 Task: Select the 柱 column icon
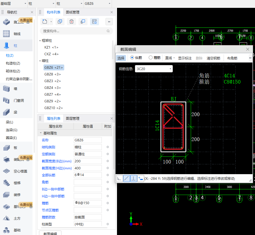point(6,45)
